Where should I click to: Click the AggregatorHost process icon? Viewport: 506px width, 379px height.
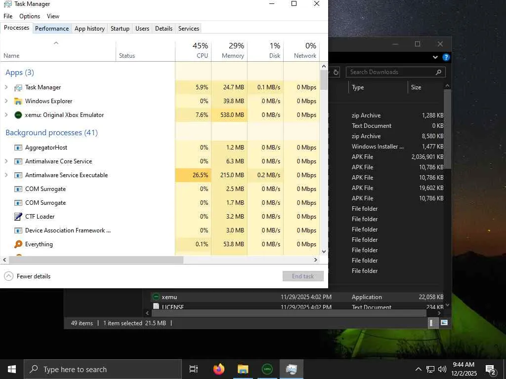[18, 148]
